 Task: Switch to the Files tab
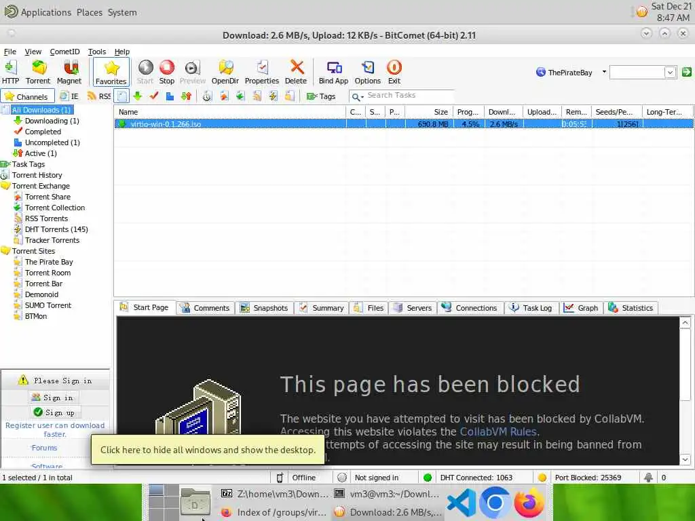pyautogui.click(x=369, y=308)
